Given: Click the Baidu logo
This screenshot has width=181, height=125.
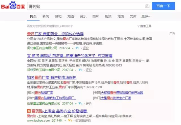Looking at the screenshot, I should [13, 5].
